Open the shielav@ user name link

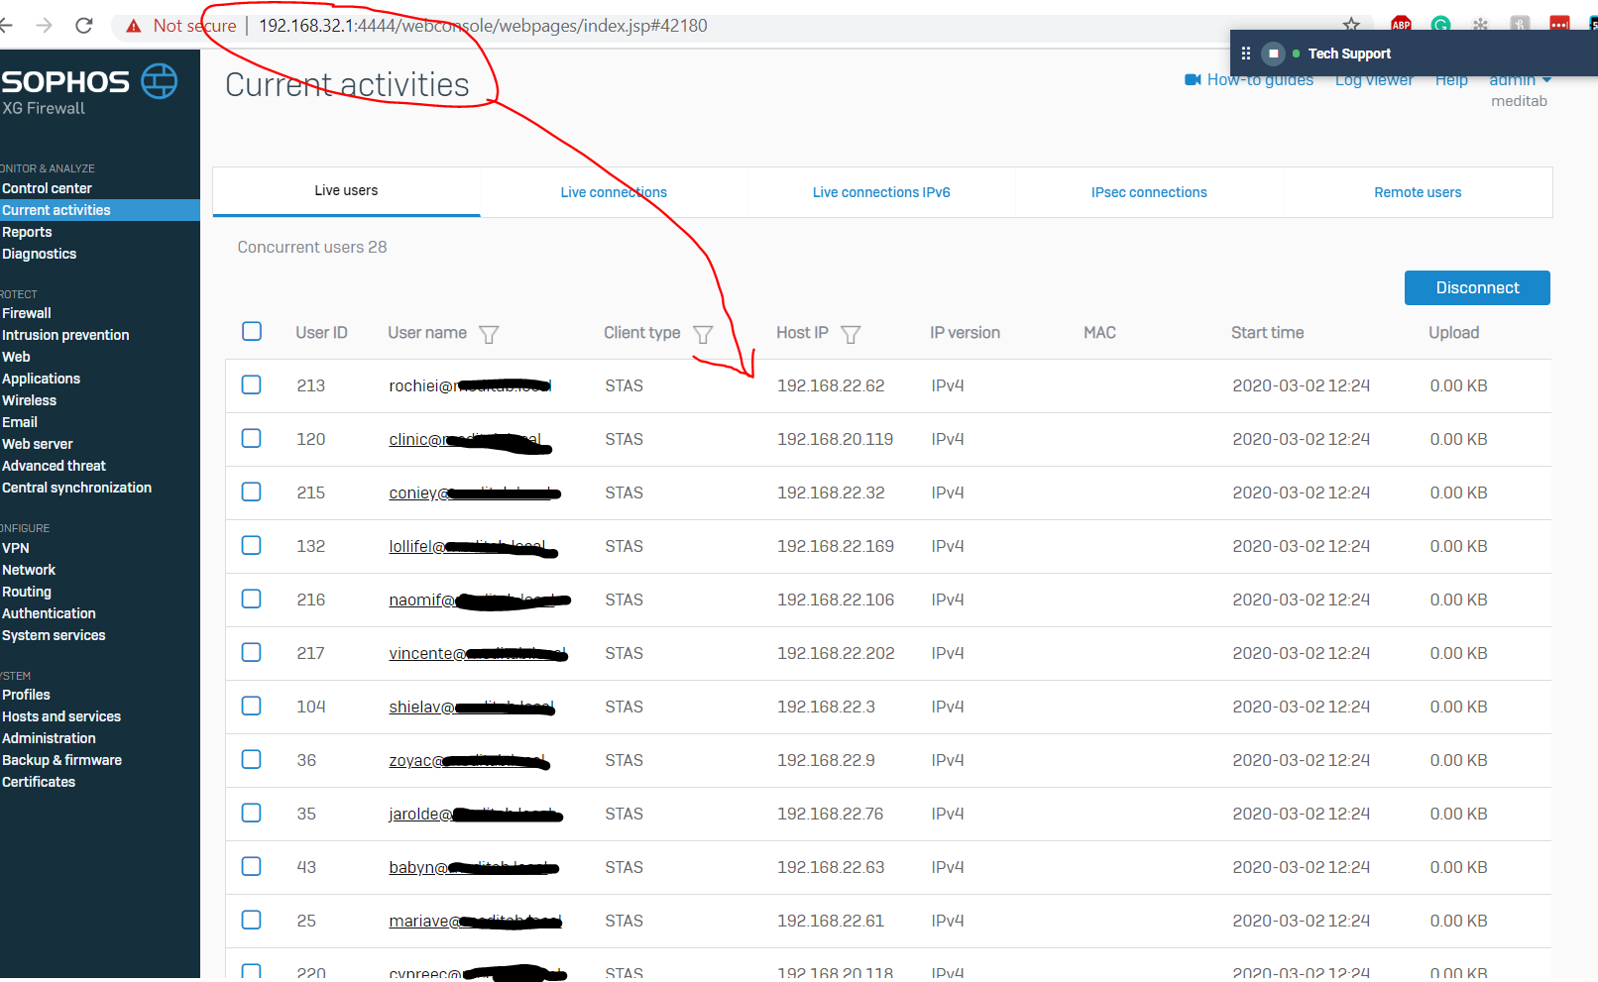pos(471,707)
